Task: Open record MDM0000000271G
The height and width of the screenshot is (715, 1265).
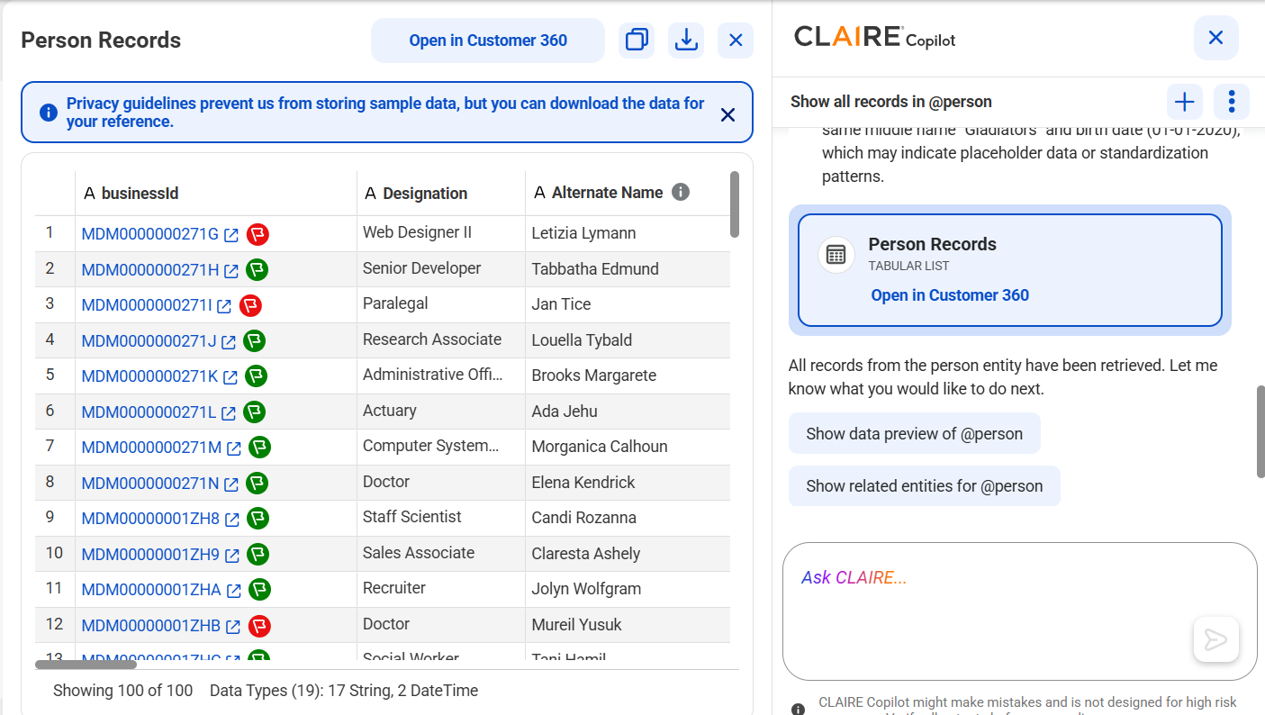Action: point(149,234)
